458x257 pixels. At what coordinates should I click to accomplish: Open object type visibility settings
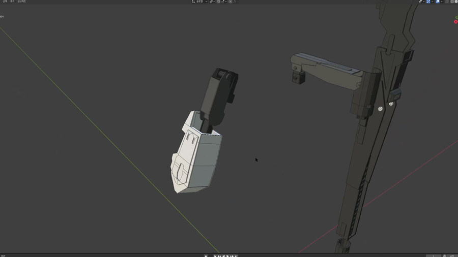(x=422, y=2)
